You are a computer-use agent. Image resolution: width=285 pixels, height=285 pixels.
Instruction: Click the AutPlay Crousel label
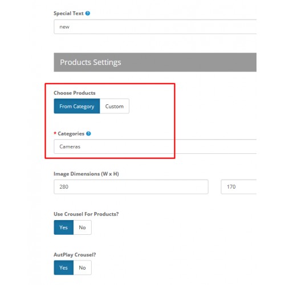[75, 255]
